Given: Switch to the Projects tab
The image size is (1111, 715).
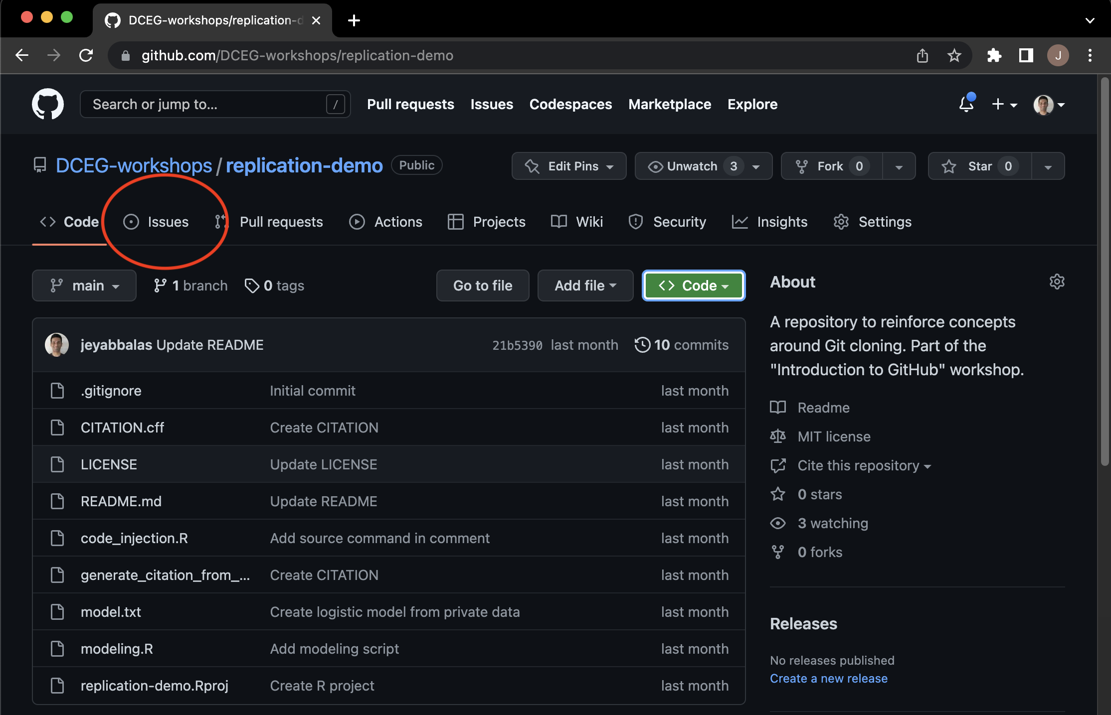Looking at the screenshot, I should point(487,222).
